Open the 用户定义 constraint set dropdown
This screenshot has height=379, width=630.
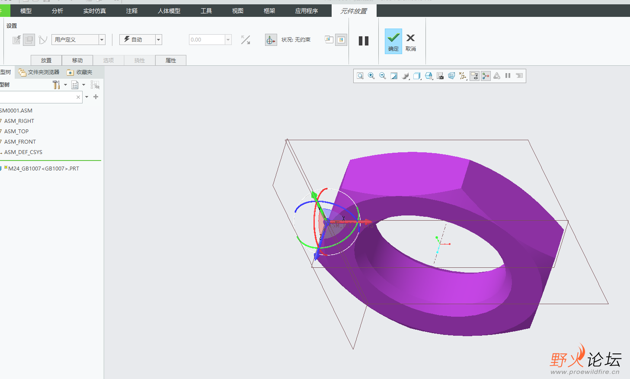point(102,40)
